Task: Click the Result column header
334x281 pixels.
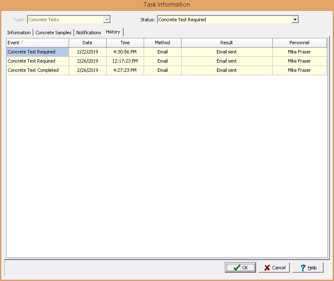Action: click(x=227, y=43)
